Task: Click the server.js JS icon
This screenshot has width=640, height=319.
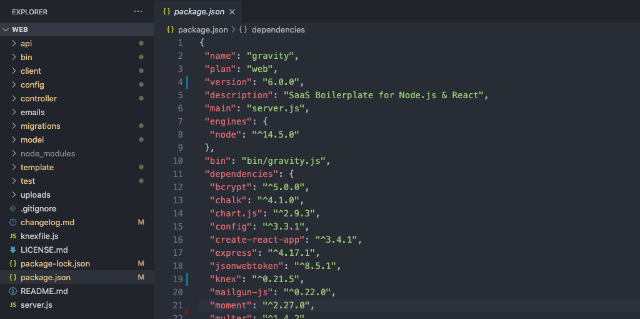Action: (13, 305)
